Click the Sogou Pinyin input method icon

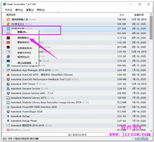click(x=8, y=20)
